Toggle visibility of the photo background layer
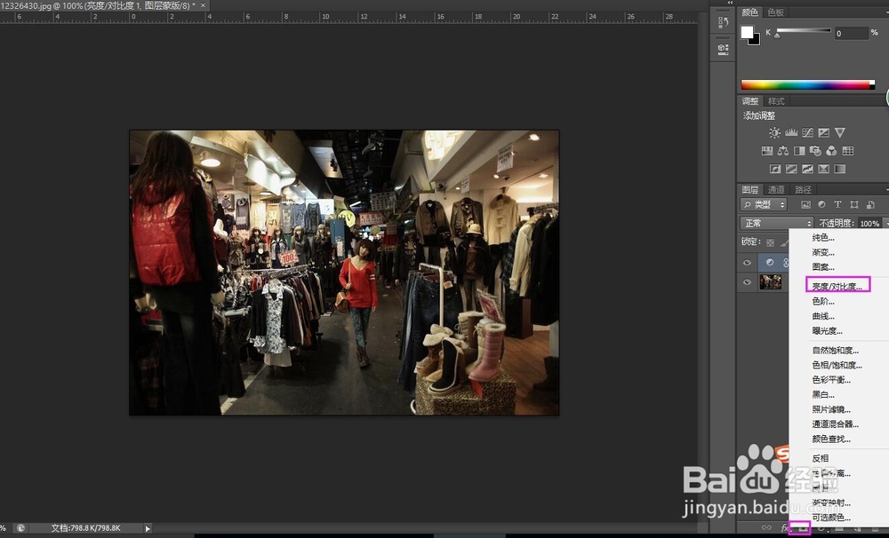Screen dimensions: 889x538 [x=747, y=282]
